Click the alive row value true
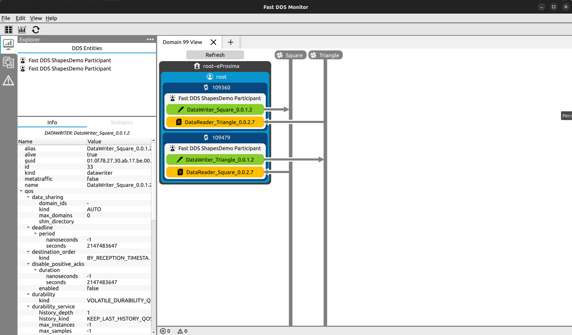Screen dimensions: 572x335 point(92,154)
